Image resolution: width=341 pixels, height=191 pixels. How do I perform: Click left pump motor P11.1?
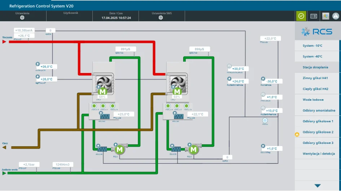click(x=119, y=149)
